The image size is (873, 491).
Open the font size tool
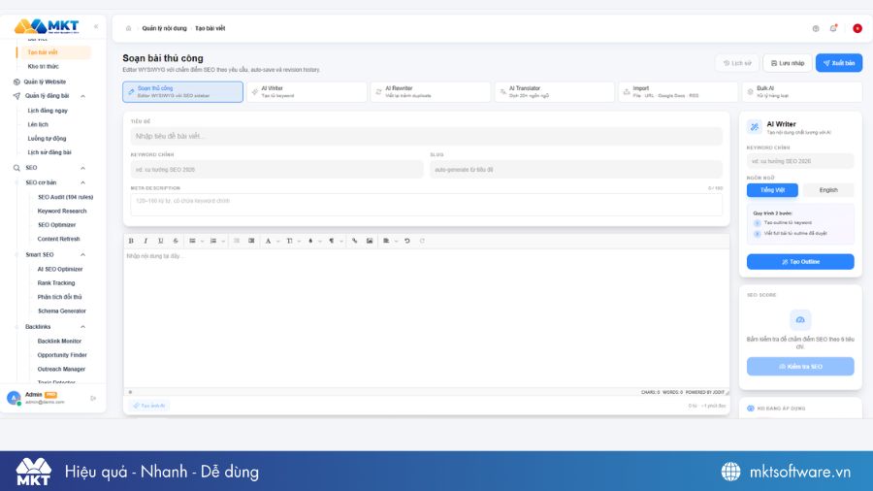point(289,241)
